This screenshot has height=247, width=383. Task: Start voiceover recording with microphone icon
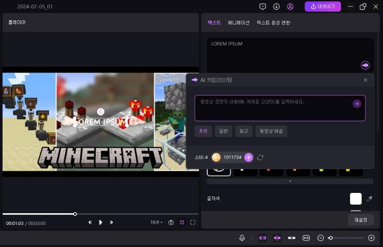(x=242, y=238)
